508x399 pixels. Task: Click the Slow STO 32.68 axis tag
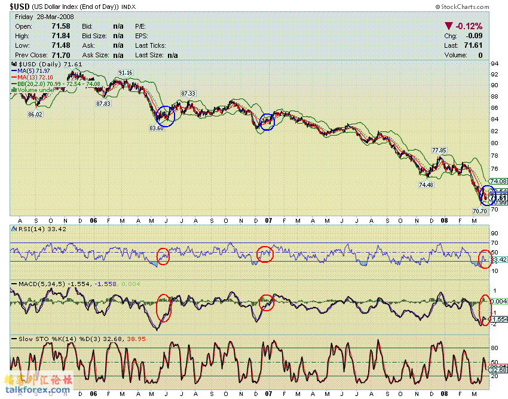point(498,370)
